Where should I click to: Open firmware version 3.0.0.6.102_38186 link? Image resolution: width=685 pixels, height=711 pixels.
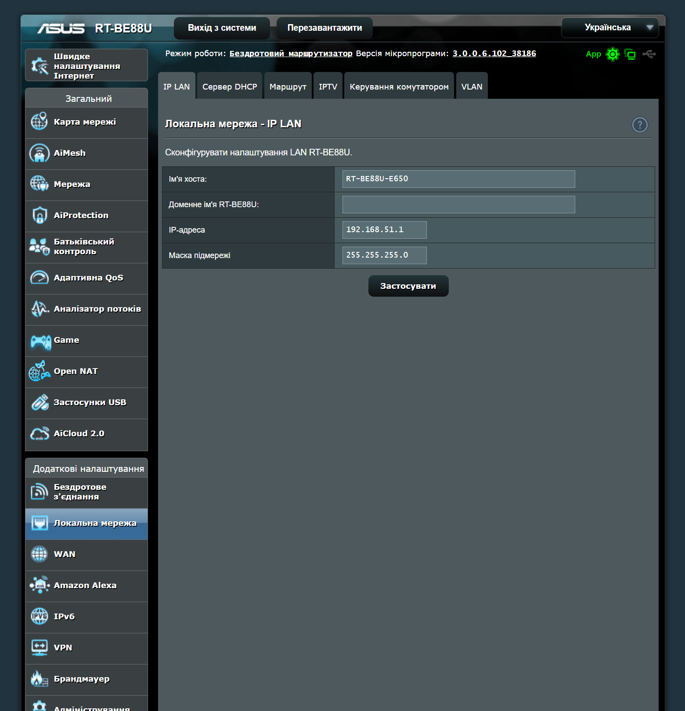pos(494,53)
